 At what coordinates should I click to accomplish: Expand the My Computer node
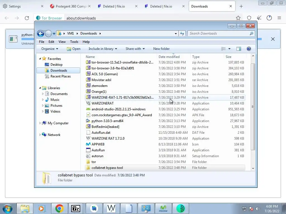coord(40,123)
